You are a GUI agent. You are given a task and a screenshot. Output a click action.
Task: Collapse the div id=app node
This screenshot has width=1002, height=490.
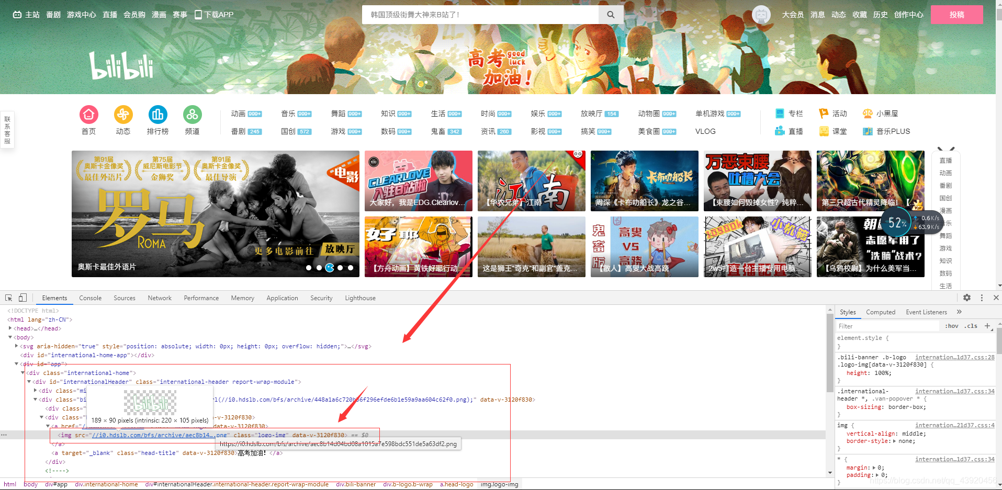point(17,364)
